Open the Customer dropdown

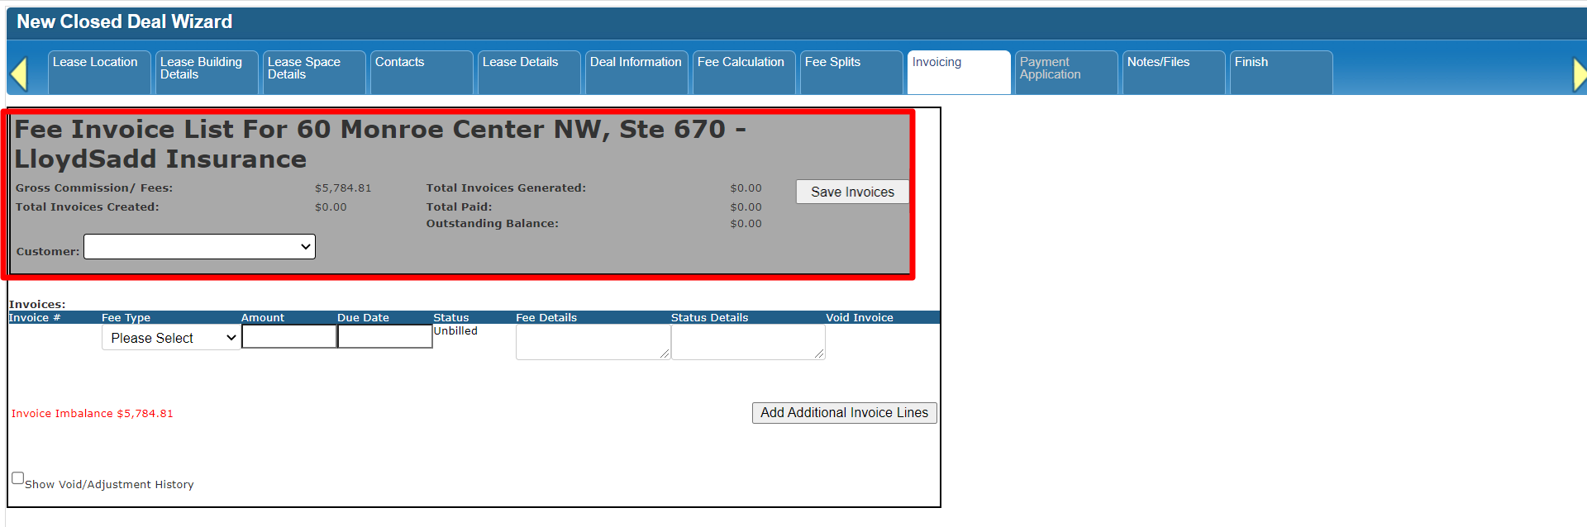tap(199, 247)
